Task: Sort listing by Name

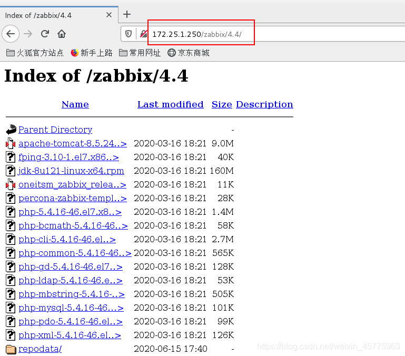Action: pos(75,104)
